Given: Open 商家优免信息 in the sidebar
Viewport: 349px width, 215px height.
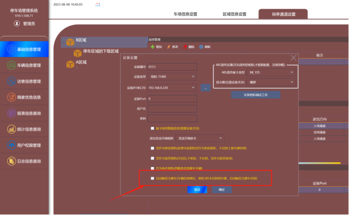Looking at the screenshot, I should click(x=24, y=97).
